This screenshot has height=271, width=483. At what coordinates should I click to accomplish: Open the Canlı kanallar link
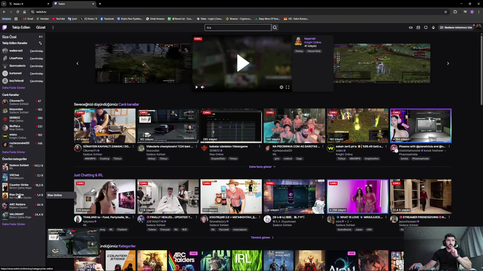coord(129,104)
